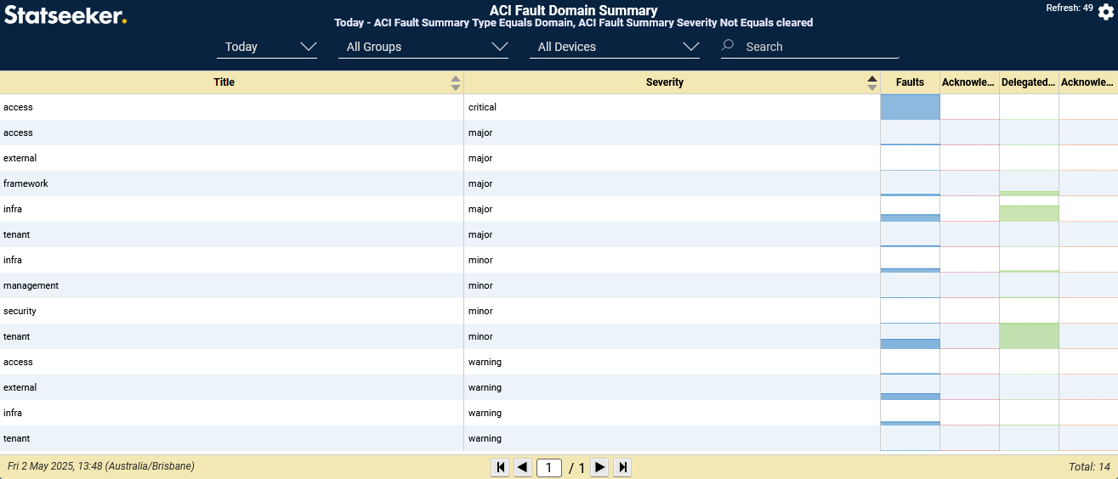Jump to last page of results
Screen dimensions: 1118x479
pos(623,467)
